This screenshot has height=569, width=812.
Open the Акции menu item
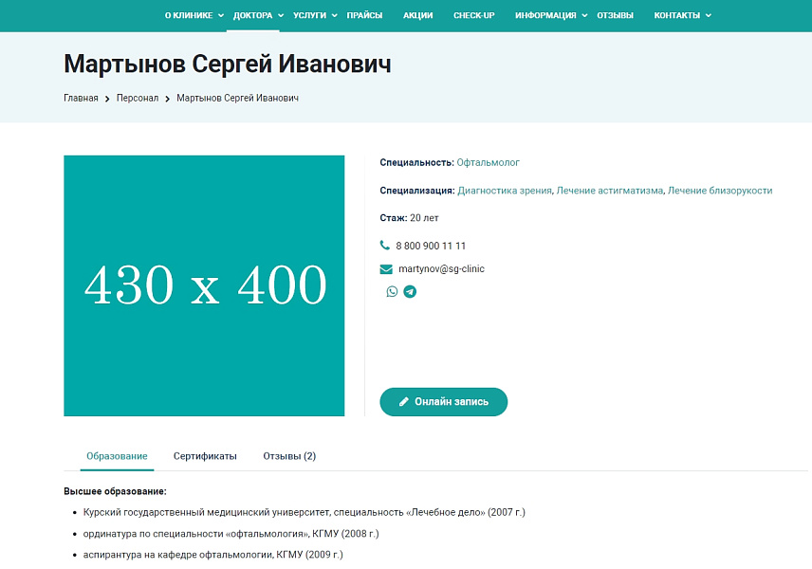[x=417, y=15]
